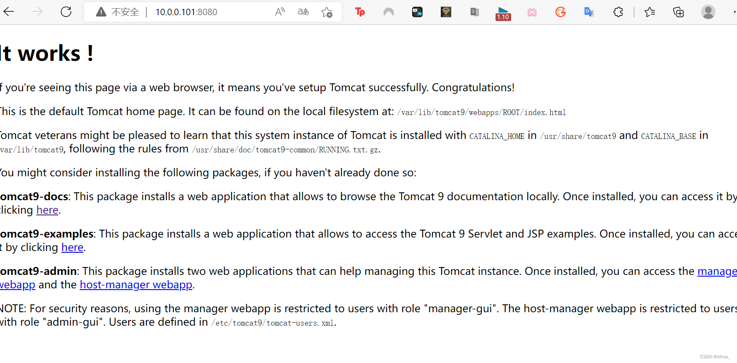Click the /usr/share/tomcat9 path
Viewport: 737px width, 363px height.
coord(578,136)
